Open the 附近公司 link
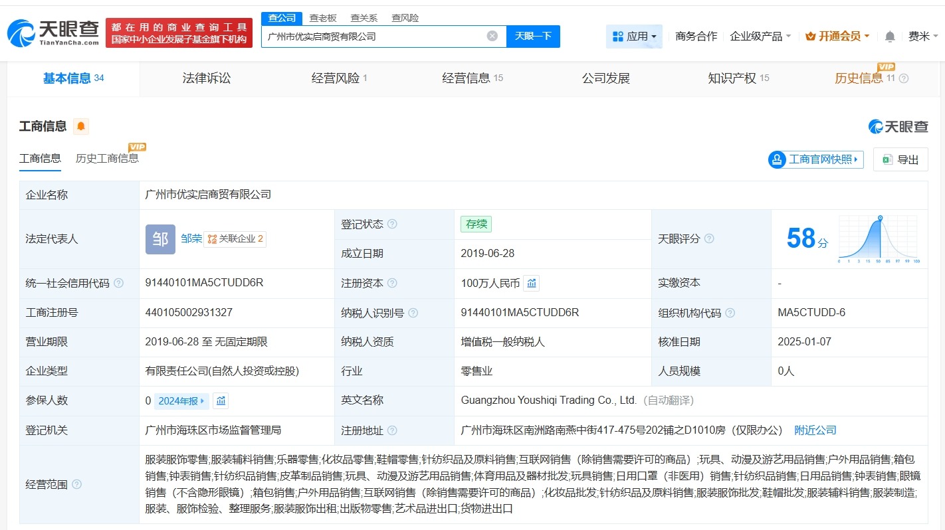 (x=815, y=430)
